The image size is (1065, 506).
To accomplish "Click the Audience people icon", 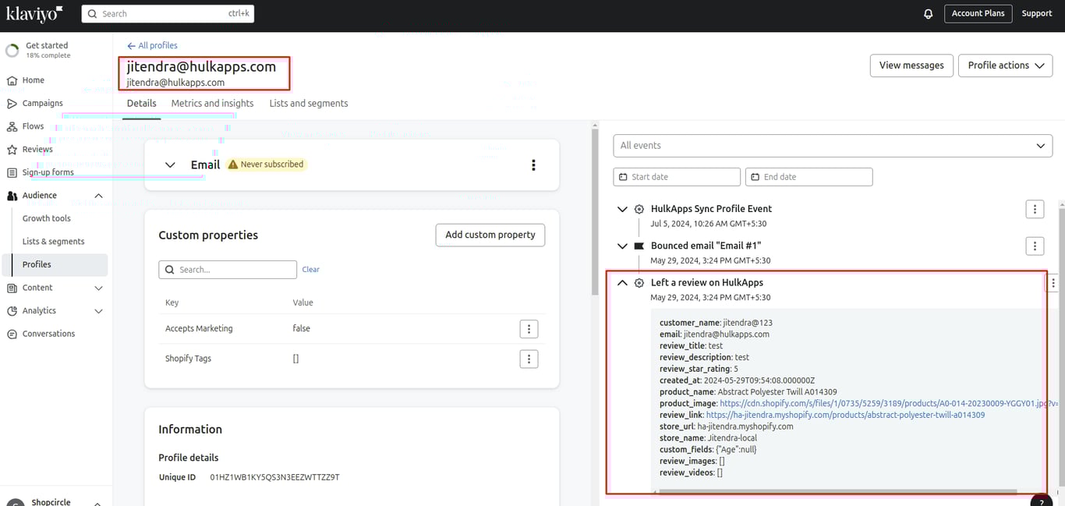I will tap(12, 196).
